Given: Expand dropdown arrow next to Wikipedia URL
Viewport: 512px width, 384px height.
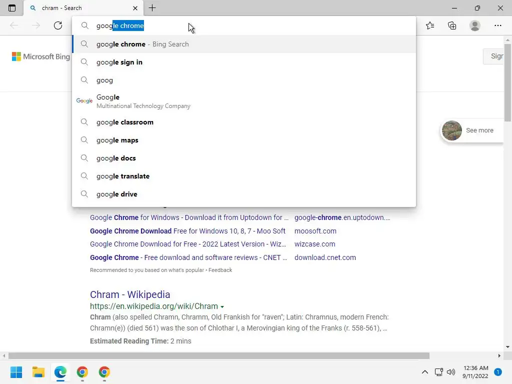Looking at the screenshot, I should click(x=222, y=307).
